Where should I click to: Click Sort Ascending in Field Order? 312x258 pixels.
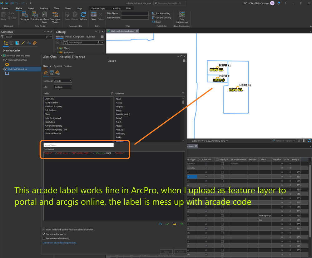(x=161, y=13)
